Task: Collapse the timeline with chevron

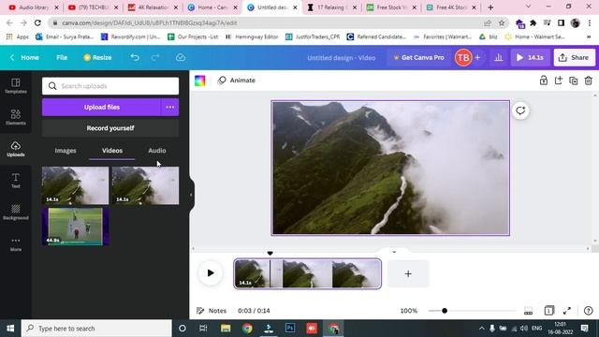Action: tap(394, 252)
